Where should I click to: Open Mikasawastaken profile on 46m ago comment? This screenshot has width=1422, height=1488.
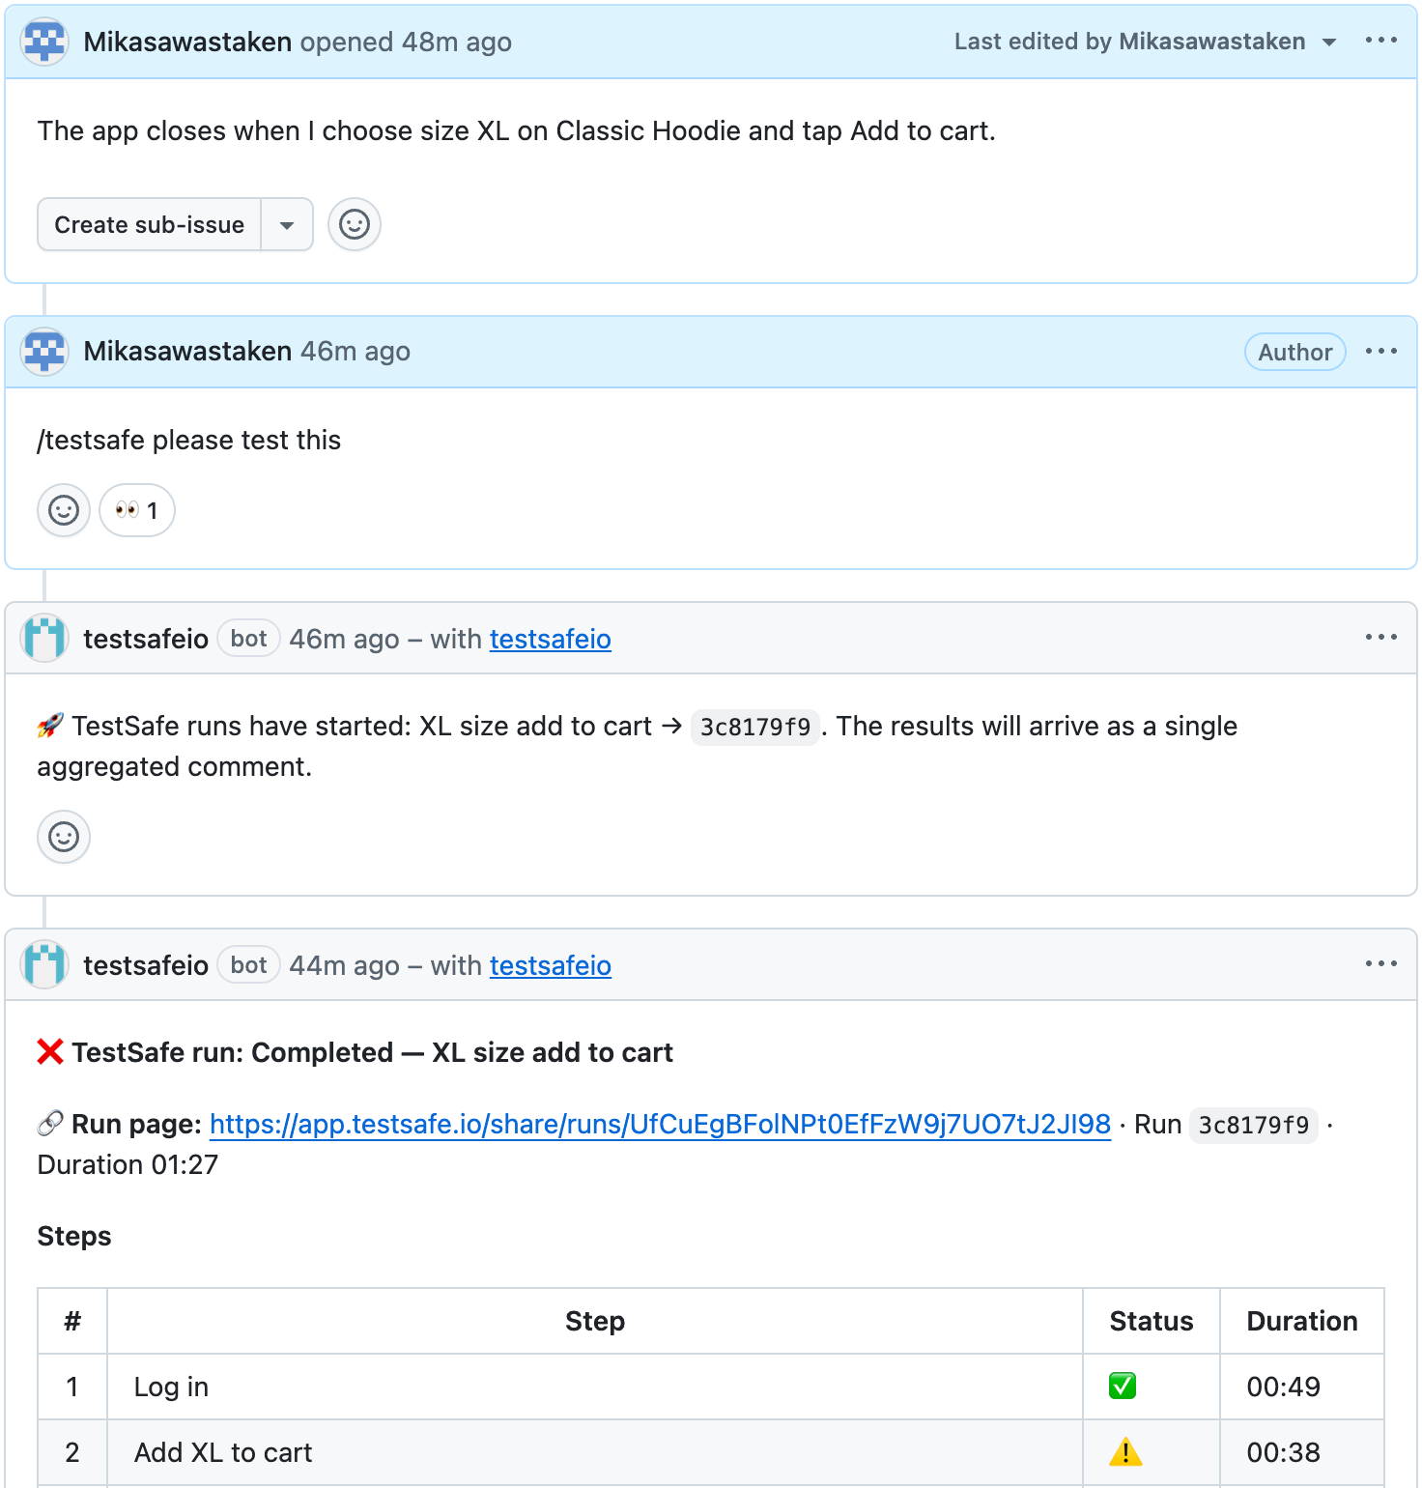[x=187, y=352]
